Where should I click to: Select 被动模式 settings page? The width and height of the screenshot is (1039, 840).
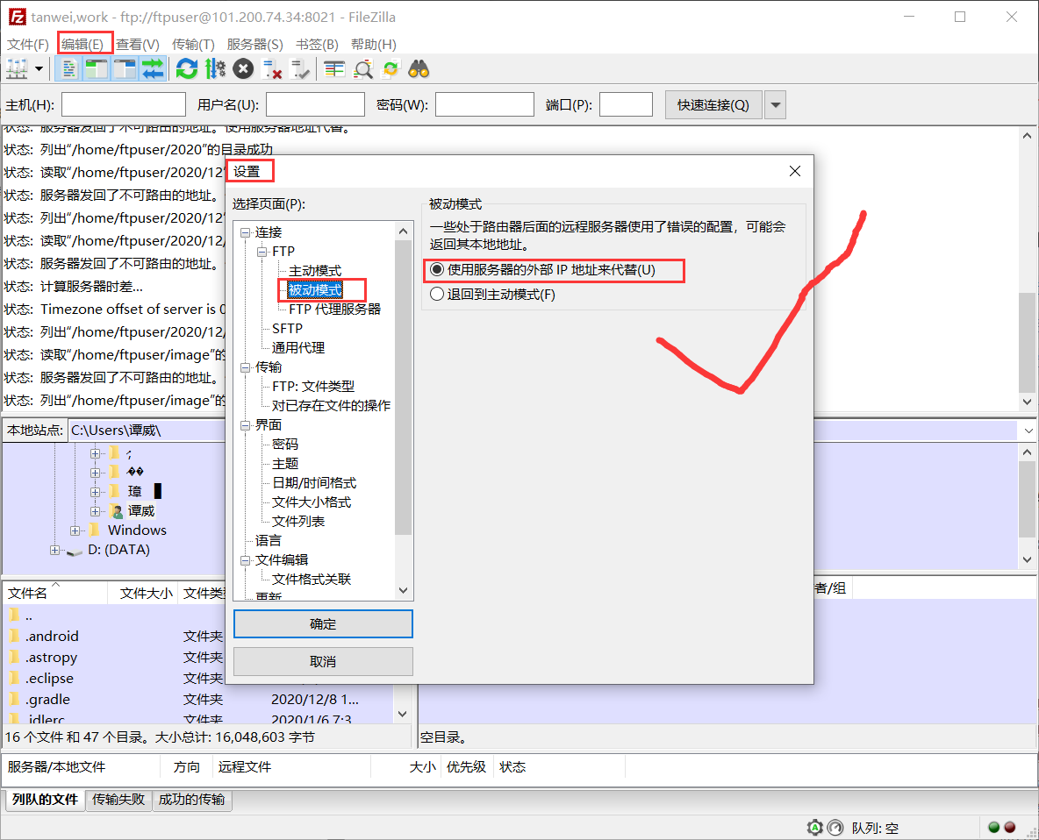click(315, 290)
